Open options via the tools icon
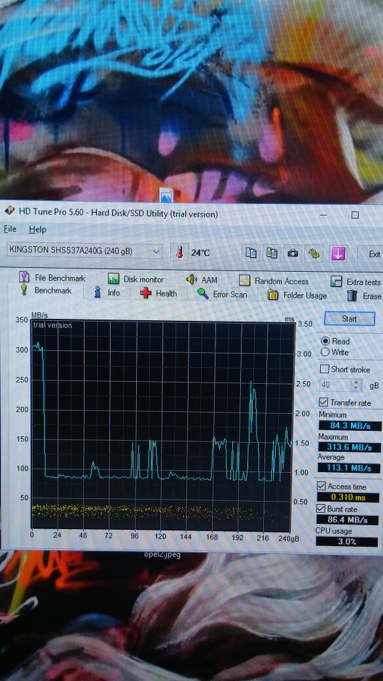Image resolution: width=383 pixels, height=681 pixels. tap(315, 253)
